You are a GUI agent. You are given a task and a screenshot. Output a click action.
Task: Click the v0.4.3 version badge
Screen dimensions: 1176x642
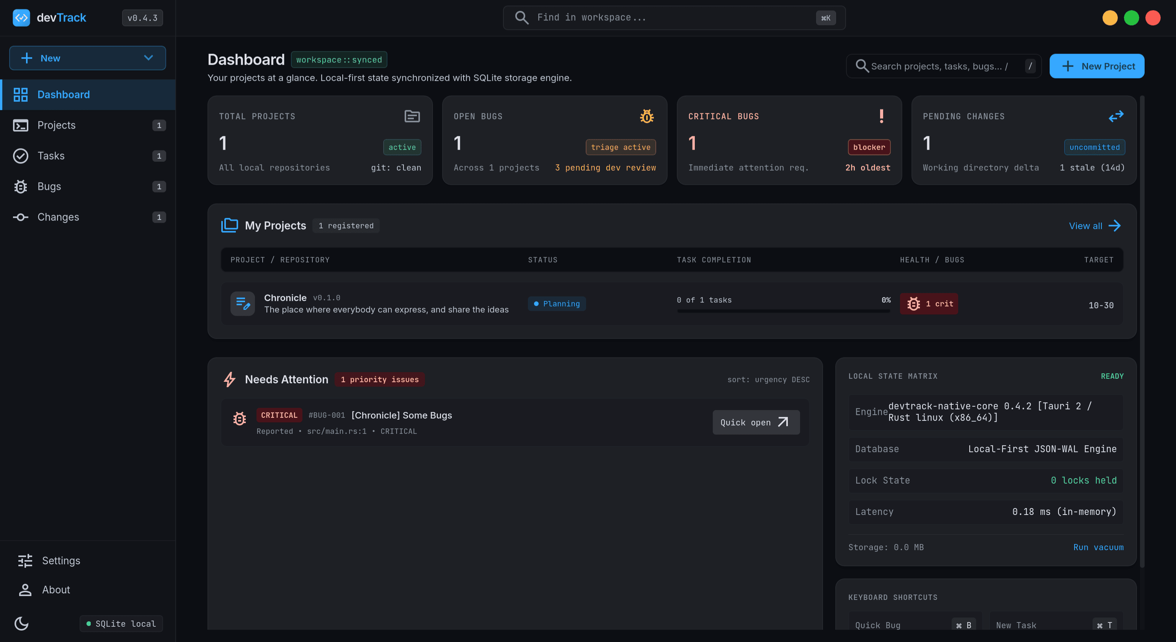pos(142,18)
